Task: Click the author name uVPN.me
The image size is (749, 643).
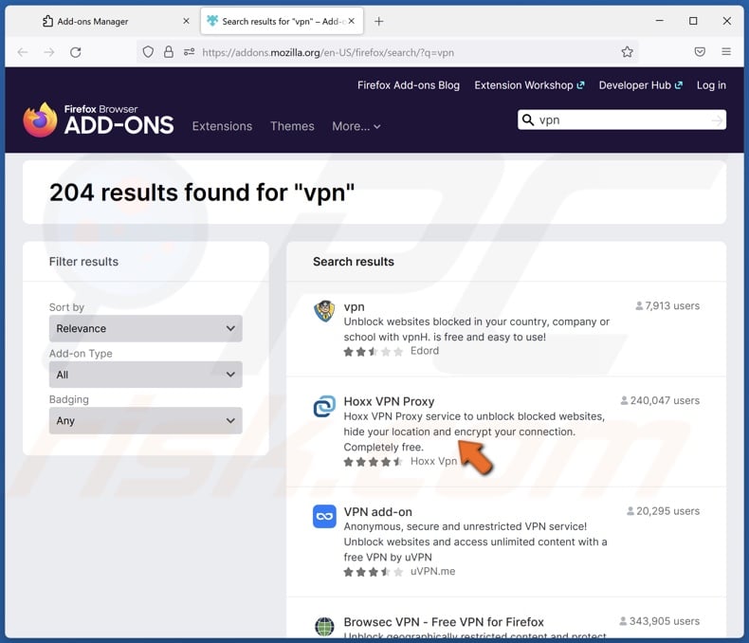Action: coord(432,571)
